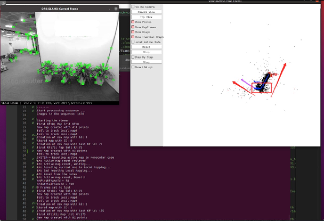Click "LM: Reseting current map in Local Mapping..."
Screen dimensions: 324x221
[74, 167]
